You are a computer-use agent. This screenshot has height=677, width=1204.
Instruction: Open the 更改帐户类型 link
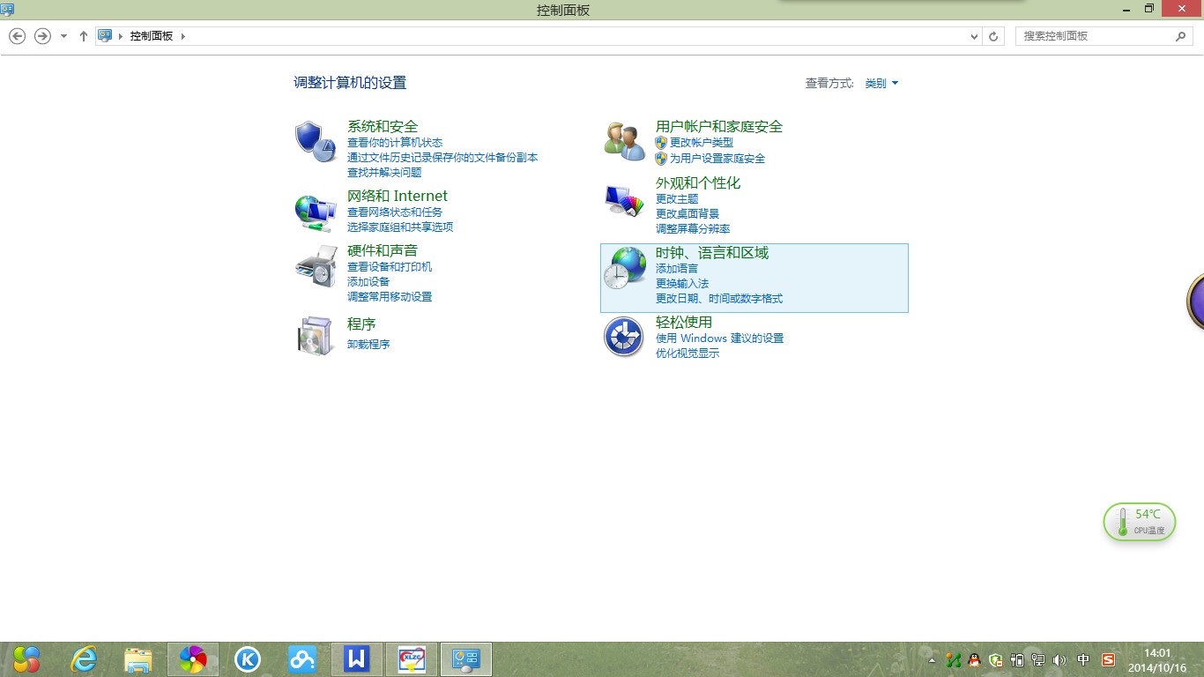click(702, 143)
